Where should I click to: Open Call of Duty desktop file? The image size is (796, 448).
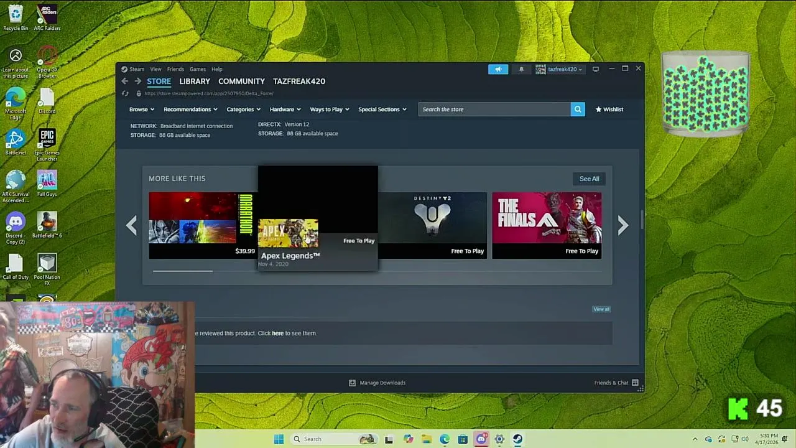16,267
